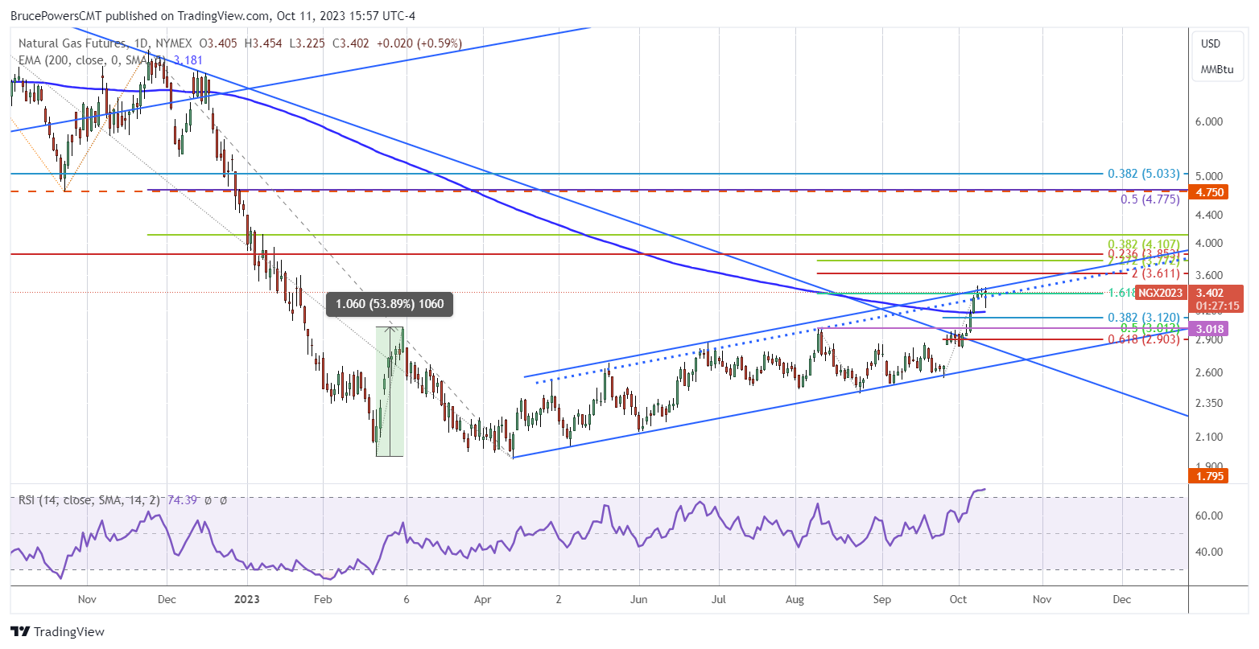Click the 60.00 RSI axis label

pyautogui.click(x=1211, y=516)
